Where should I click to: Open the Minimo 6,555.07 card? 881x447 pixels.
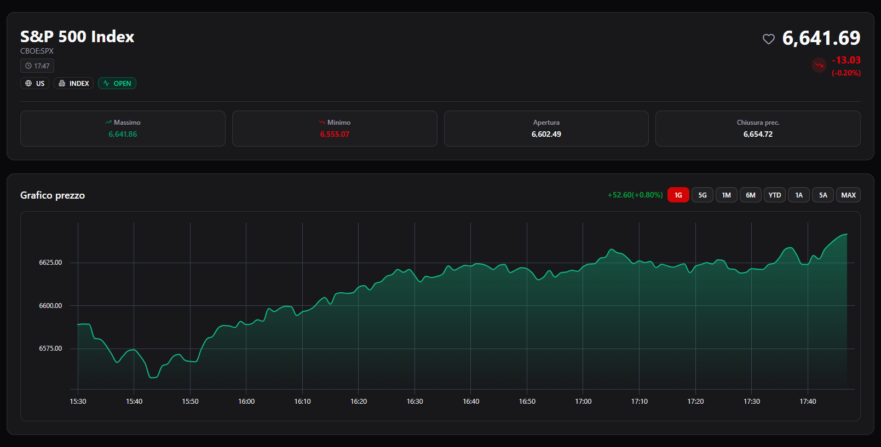click(x=335, y=129)
